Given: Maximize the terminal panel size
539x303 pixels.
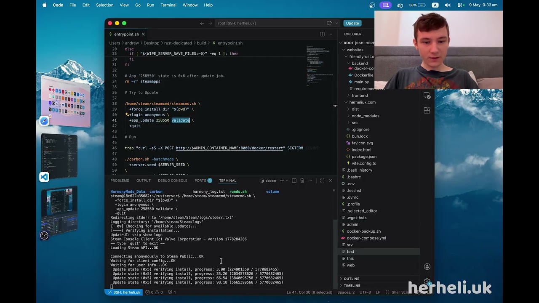Looking at the screenshot, I should point(322,181).
